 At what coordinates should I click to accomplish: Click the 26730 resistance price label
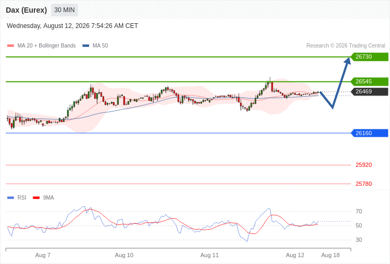pyautogui.click(x=369, y=56)
